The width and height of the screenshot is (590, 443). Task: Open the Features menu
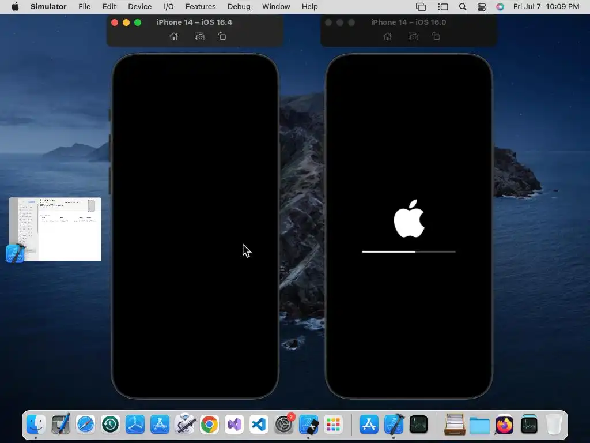201,6
